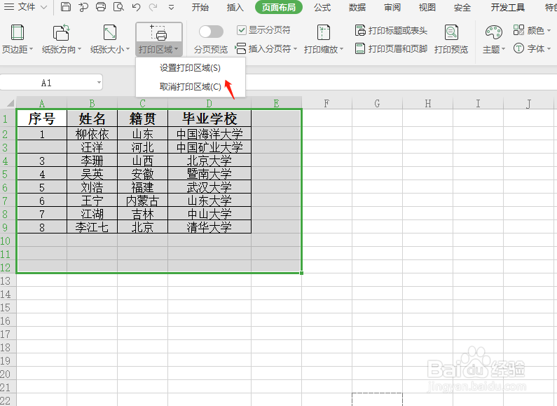
Task: Click cell containing 中山大学
Action: click(x=209, y=214)
